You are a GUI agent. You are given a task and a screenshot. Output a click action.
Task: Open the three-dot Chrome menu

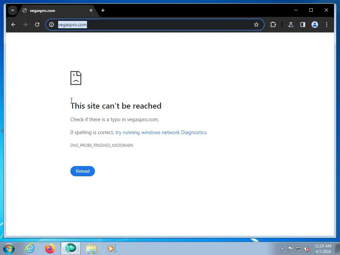(327, 25)
